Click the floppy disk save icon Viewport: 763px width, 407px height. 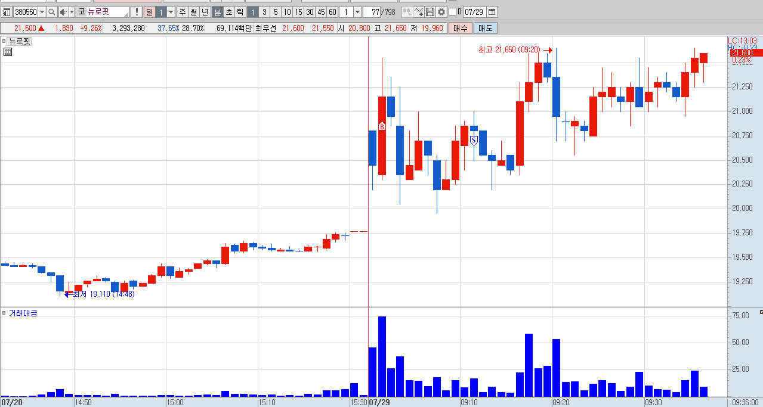tap(430, 12)
